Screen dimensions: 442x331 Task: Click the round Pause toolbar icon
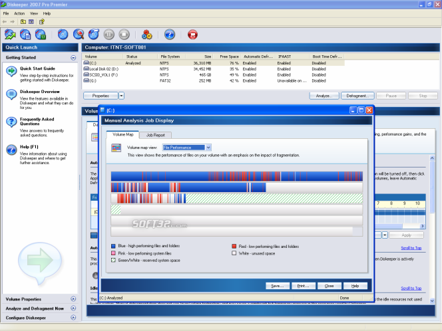pyautogui.click(x=109, y=35)
